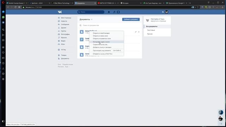This screenshot has width=226, height=127.
Task: Choose Открыть в приватном окне from context menu
Action: [107, 38]
